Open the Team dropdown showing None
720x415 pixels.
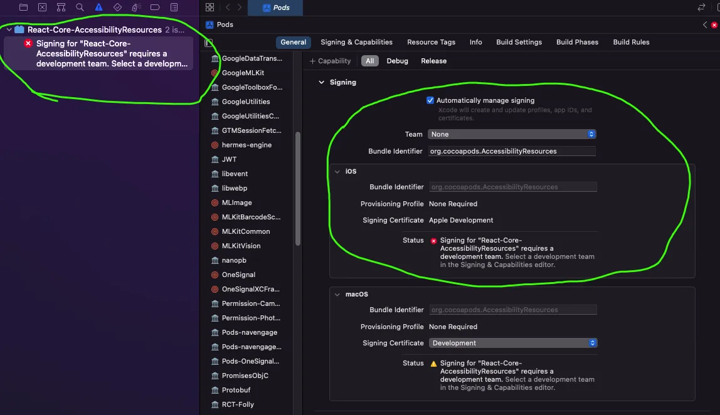pos(512,134)
